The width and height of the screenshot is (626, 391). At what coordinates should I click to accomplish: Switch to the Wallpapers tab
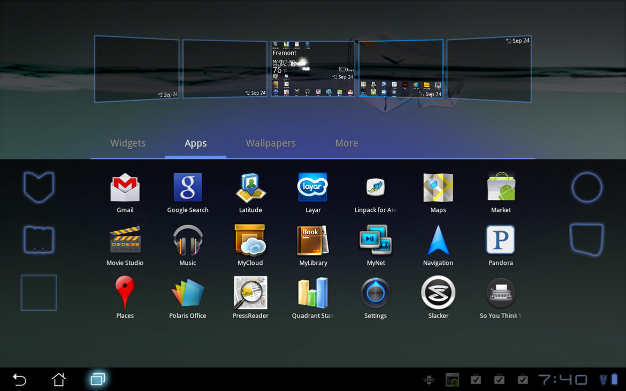tap(271, 143)
